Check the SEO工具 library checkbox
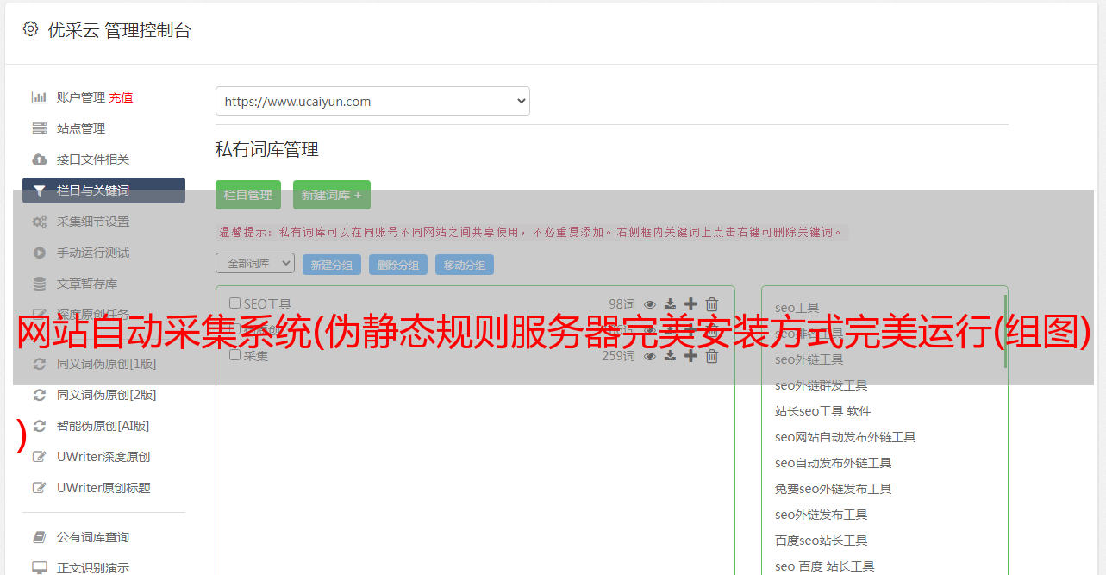 [234, 303]
